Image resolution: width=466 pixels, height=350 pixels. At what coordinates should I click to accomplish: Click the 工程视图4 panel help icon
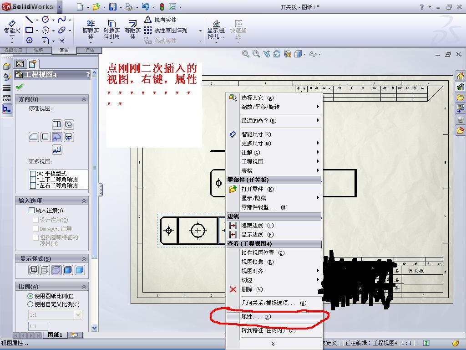pos(88,75)
